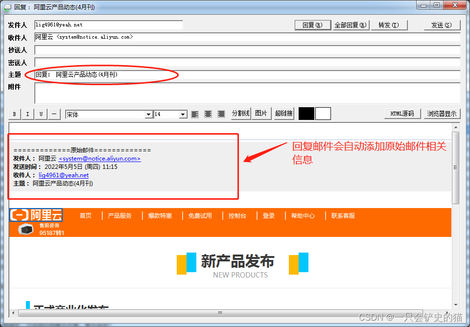The image size is (470, 327).
Task: Open 联系客服 in the Aliyun nav bar
Action: coord(343,216)
